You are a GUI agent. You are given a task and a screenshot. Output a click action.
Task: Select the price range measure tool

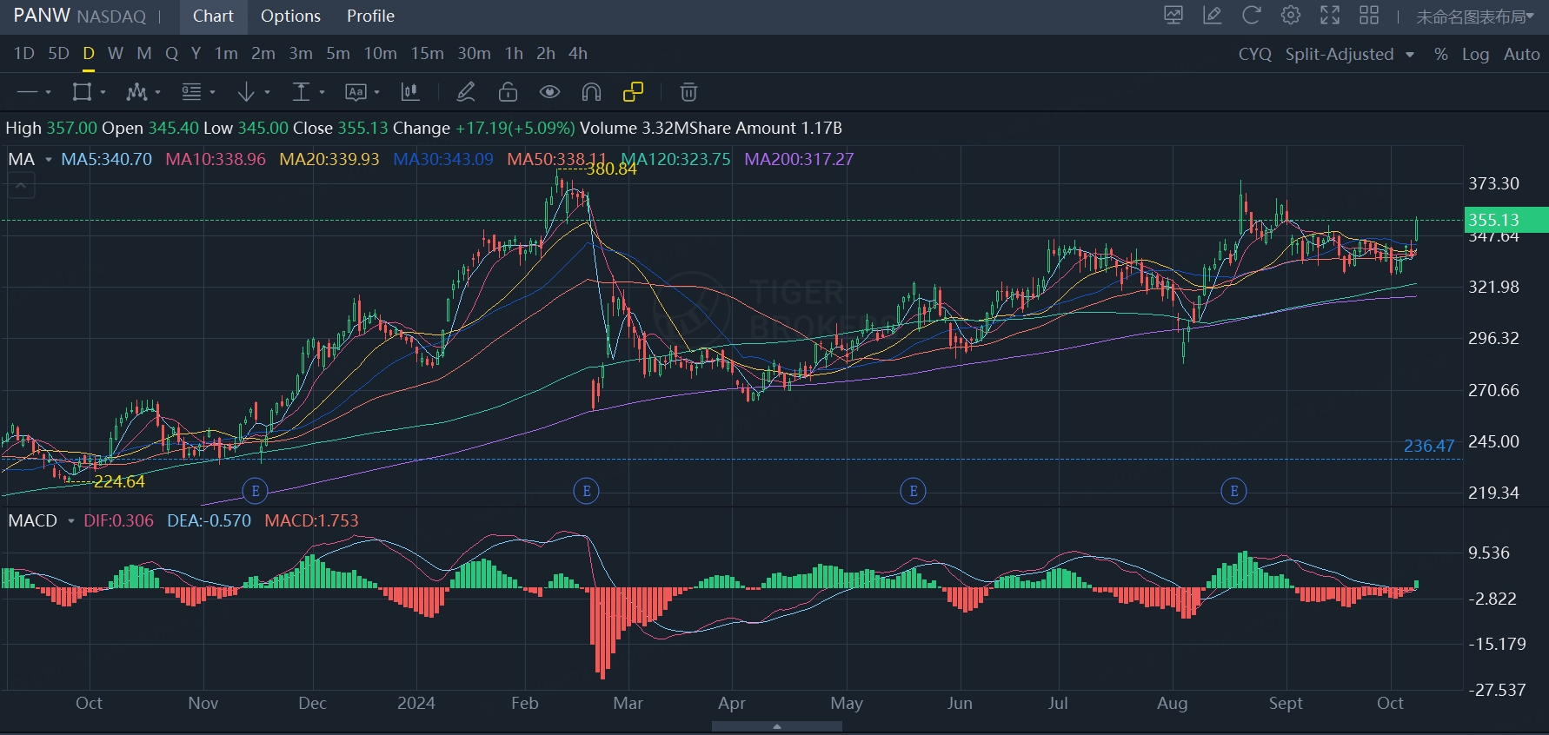click(301, 92)
